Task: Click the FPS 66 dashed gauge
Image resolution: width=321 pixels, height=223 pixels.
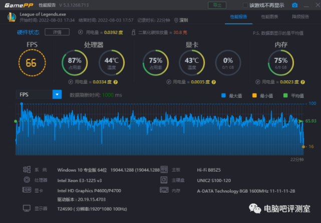Action: (32, 63)
